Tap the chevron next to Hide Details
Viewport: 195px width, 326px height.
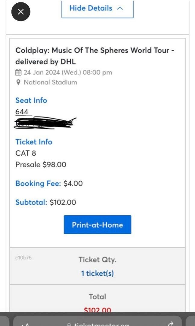click(x=120, y=8)
